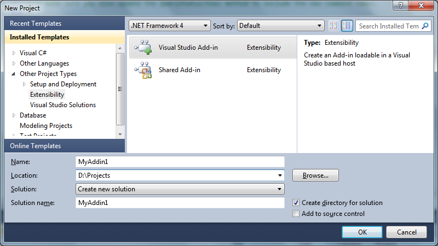Select Extensibility in the template tree
The image size is (438, 246).
click(x=47, y=95)
